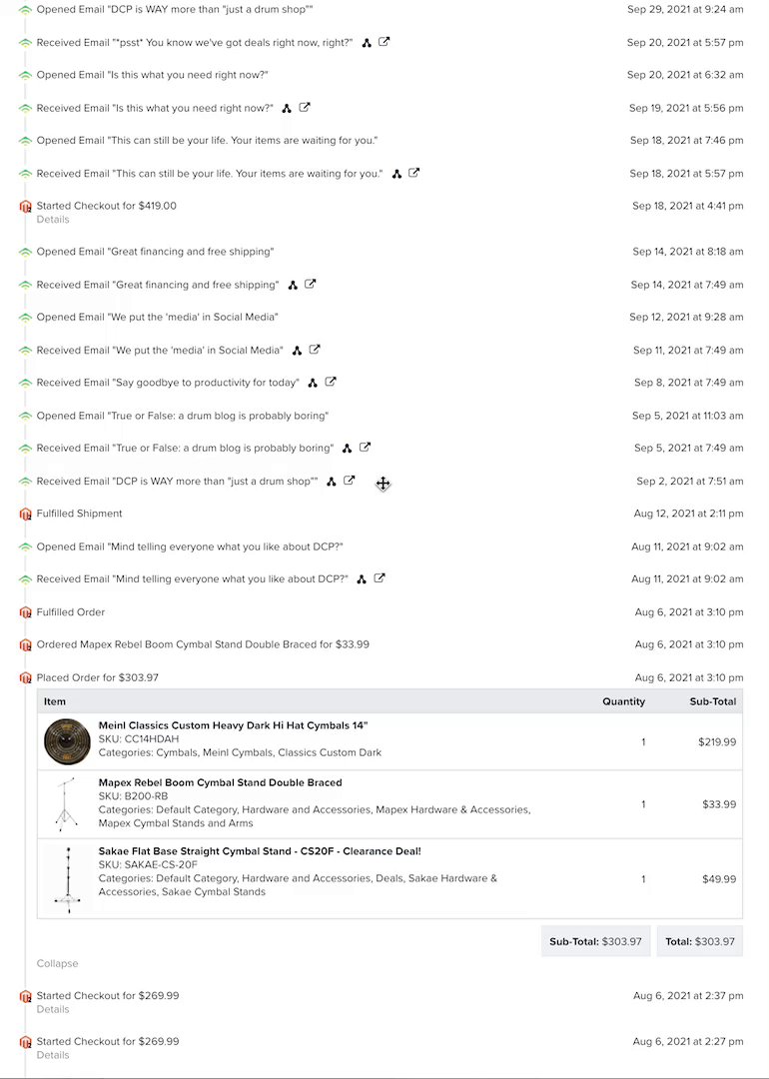This screenshot has height=1079, width=769.
Task: Click Magento icon beside Fulfilled Shipment event
Action: point(26,515)
